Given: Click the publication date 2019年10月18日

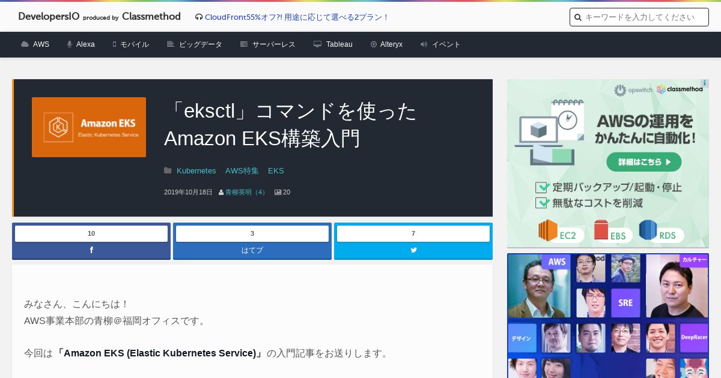Looking at the screenshot, I should click(188, 193).
